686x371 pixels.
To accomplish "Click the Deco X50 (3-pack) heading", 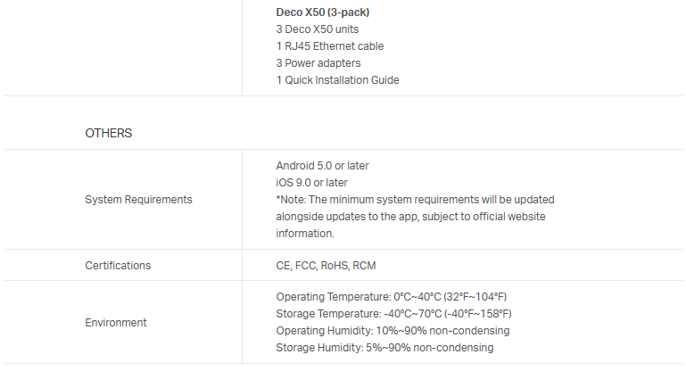I will 323,12.
